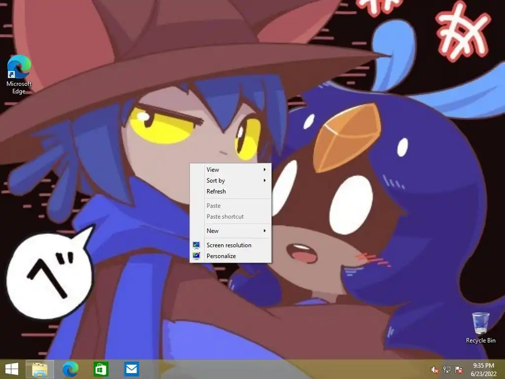Expand the New submenu arrow
505x379 pixels.
(265, 231)
